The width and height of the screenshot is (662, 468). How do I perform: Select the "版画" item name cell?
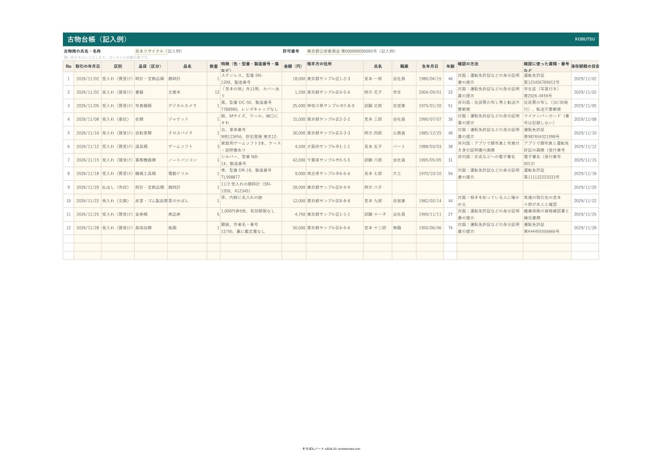(x=187, y=228)
